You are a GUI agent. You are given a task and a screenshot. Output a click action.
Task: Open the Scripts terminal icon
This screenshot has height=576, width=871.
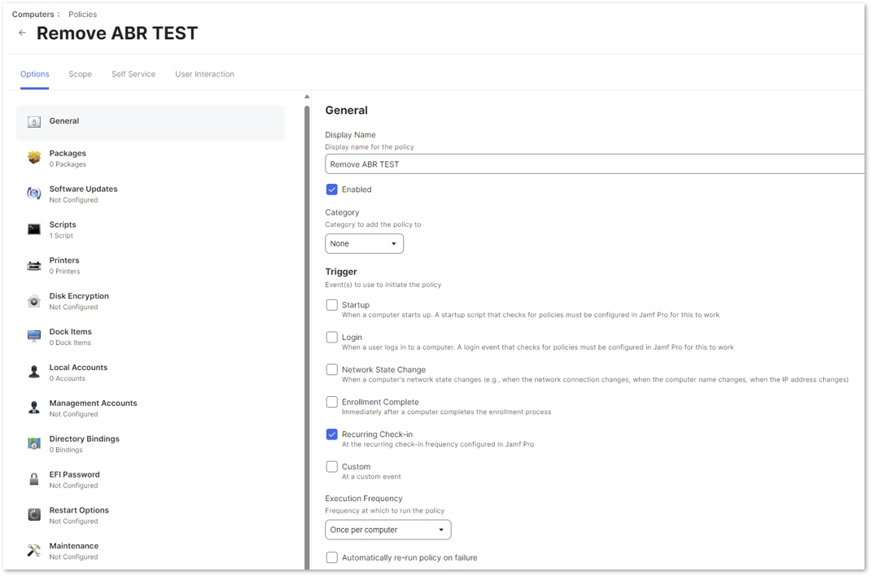tap(34, 229)
